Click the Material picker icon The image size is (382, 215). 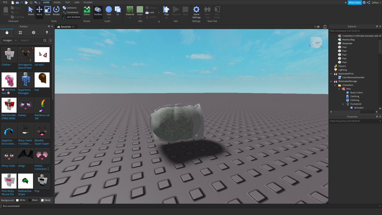(x=130, y=10)
